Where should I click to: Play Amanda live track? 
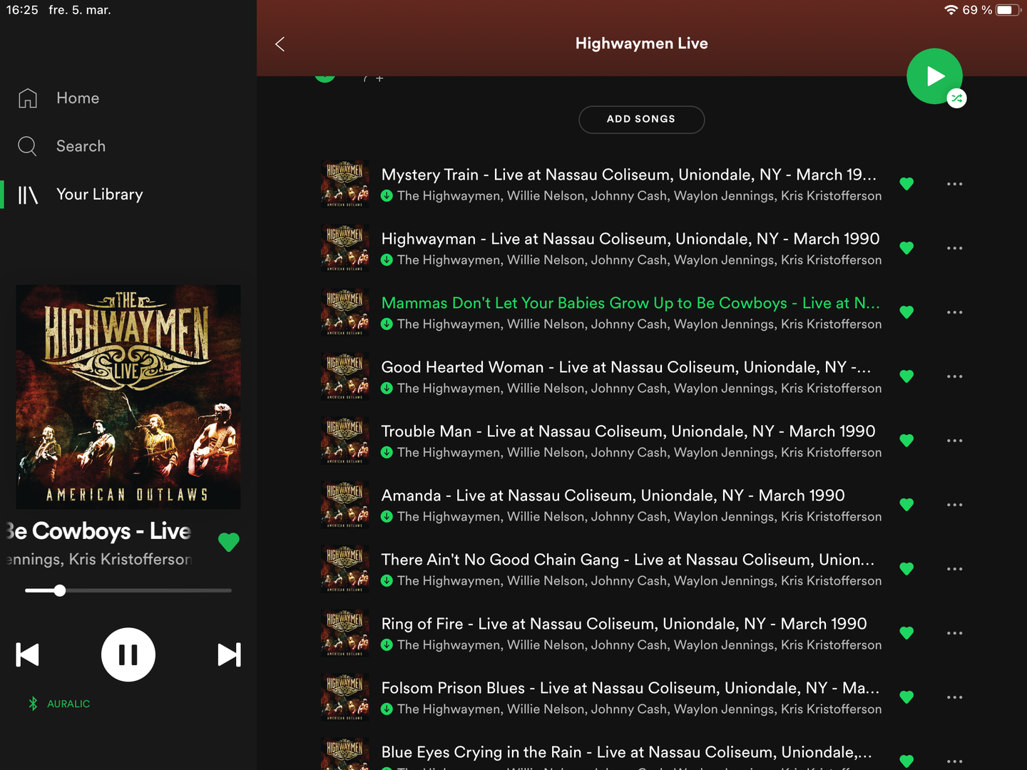coord(613,496)
